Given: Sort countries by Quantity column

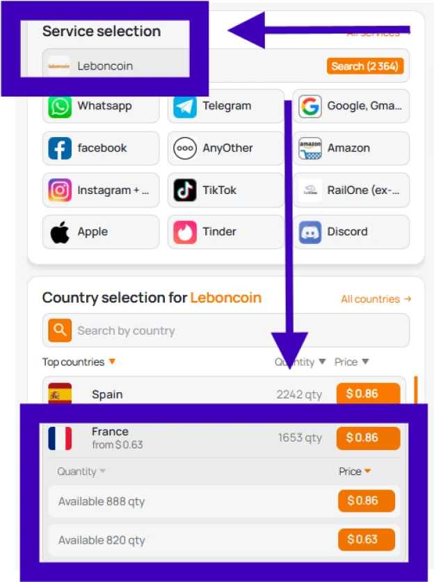Looking at the screenshot, I should click(300, 362).
